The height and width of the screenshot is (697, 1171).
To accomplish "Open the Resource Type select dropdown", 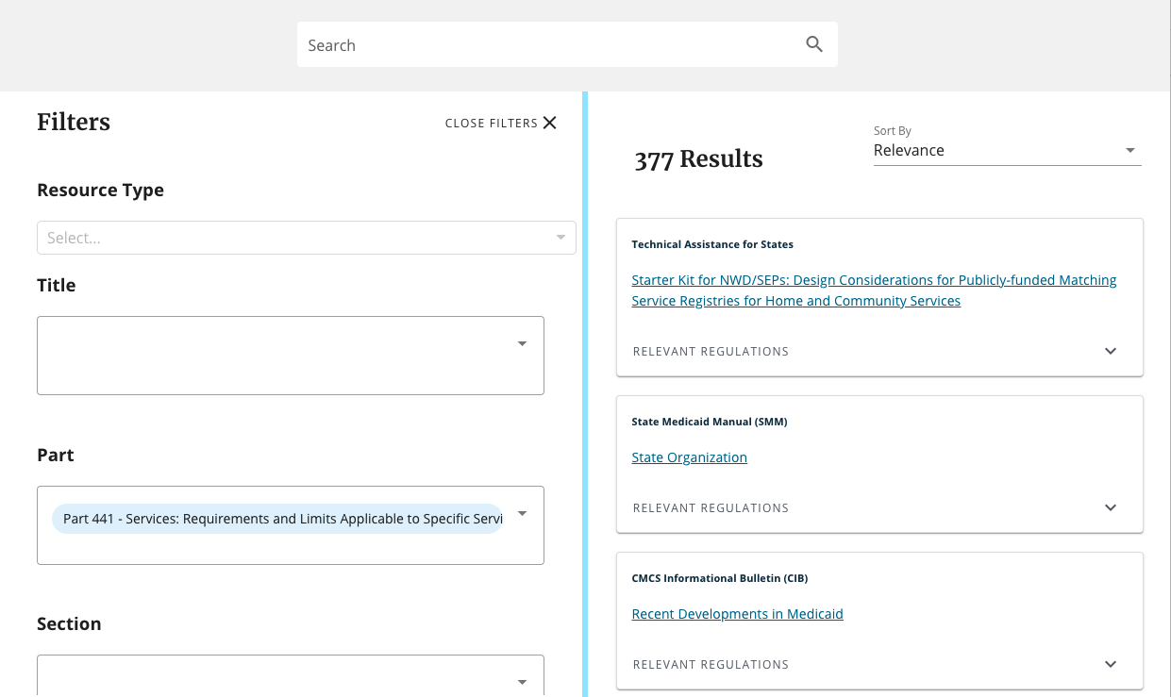I will pos(306,238).
